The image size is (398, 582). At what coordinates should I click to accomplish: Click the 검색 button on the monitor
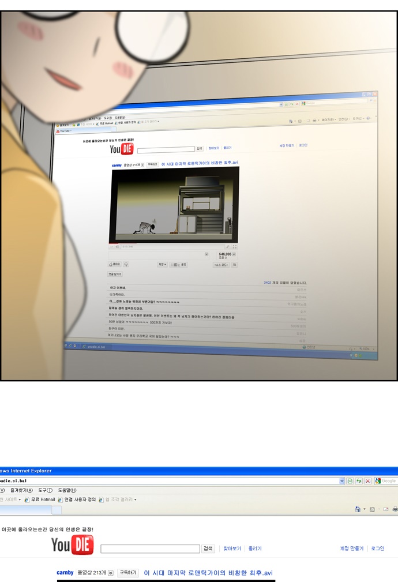200,148
